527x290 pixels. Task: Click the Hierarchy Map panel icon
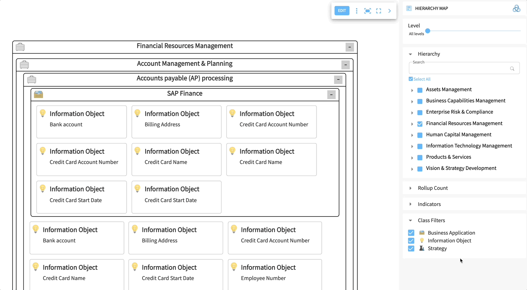(x=409, y=8)
